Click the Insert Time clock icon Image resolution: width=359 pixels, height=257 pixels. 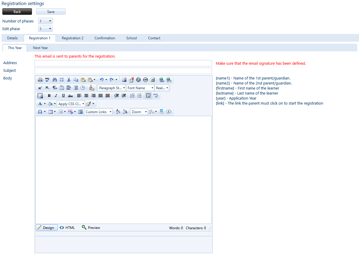click(83, 88)
